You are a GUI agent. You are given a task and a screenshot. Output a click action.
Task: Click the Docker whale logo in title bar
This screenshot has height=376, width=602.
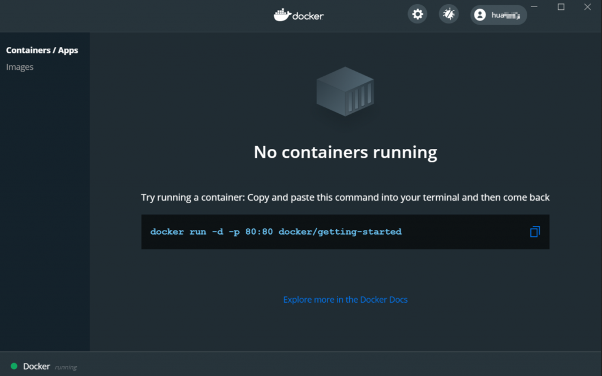tap(282, 15)
